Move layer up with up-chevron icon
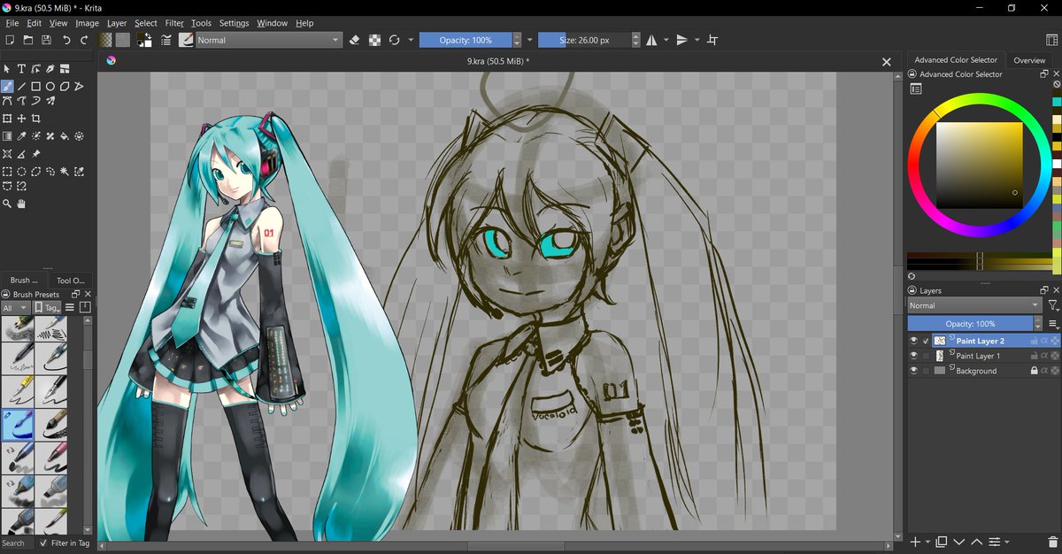Image resolution: width=1062 pixels, height=554 pixels. (977, 542)
